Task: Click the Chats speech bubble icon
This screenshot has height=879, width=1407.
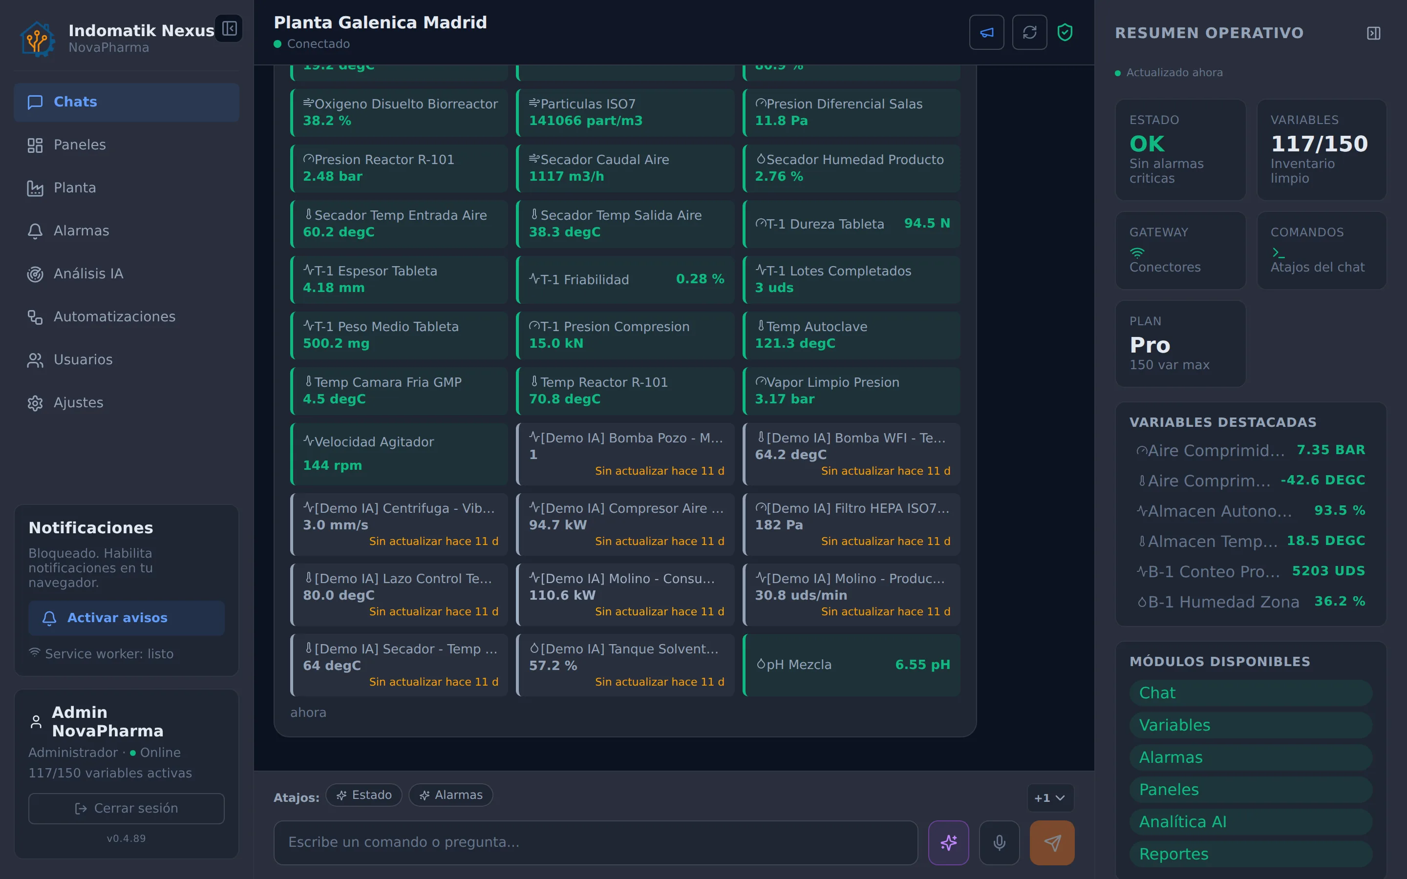Action: pos(35,103)
